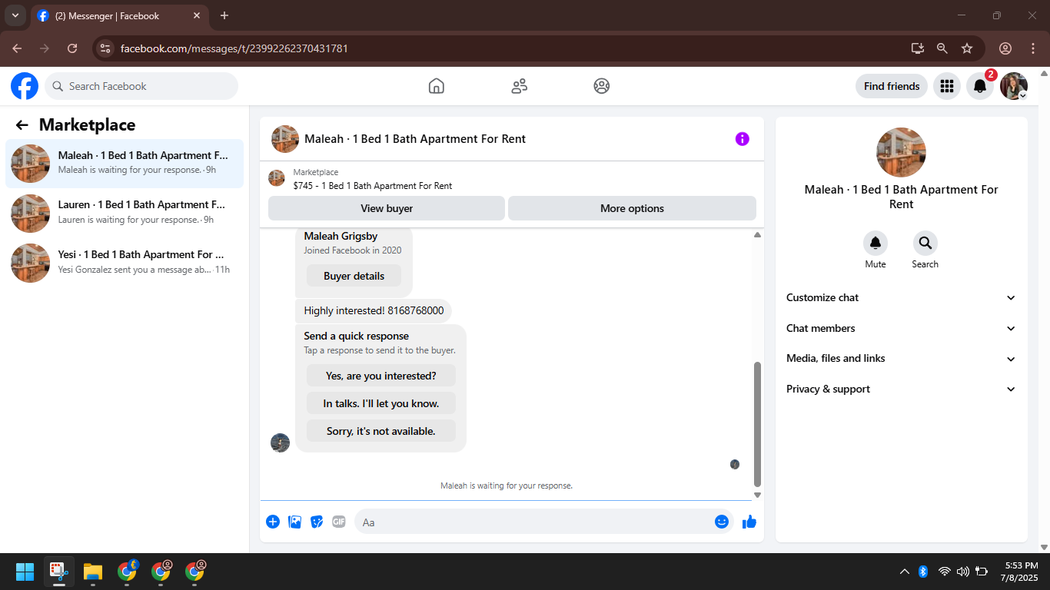Open Lauren's conversation in the Marketplace list
The image size is (1050, 590).
pos(125,213)
